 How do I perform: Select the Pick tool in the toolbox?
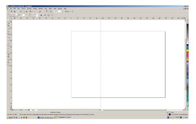click(x=8, y=20)
